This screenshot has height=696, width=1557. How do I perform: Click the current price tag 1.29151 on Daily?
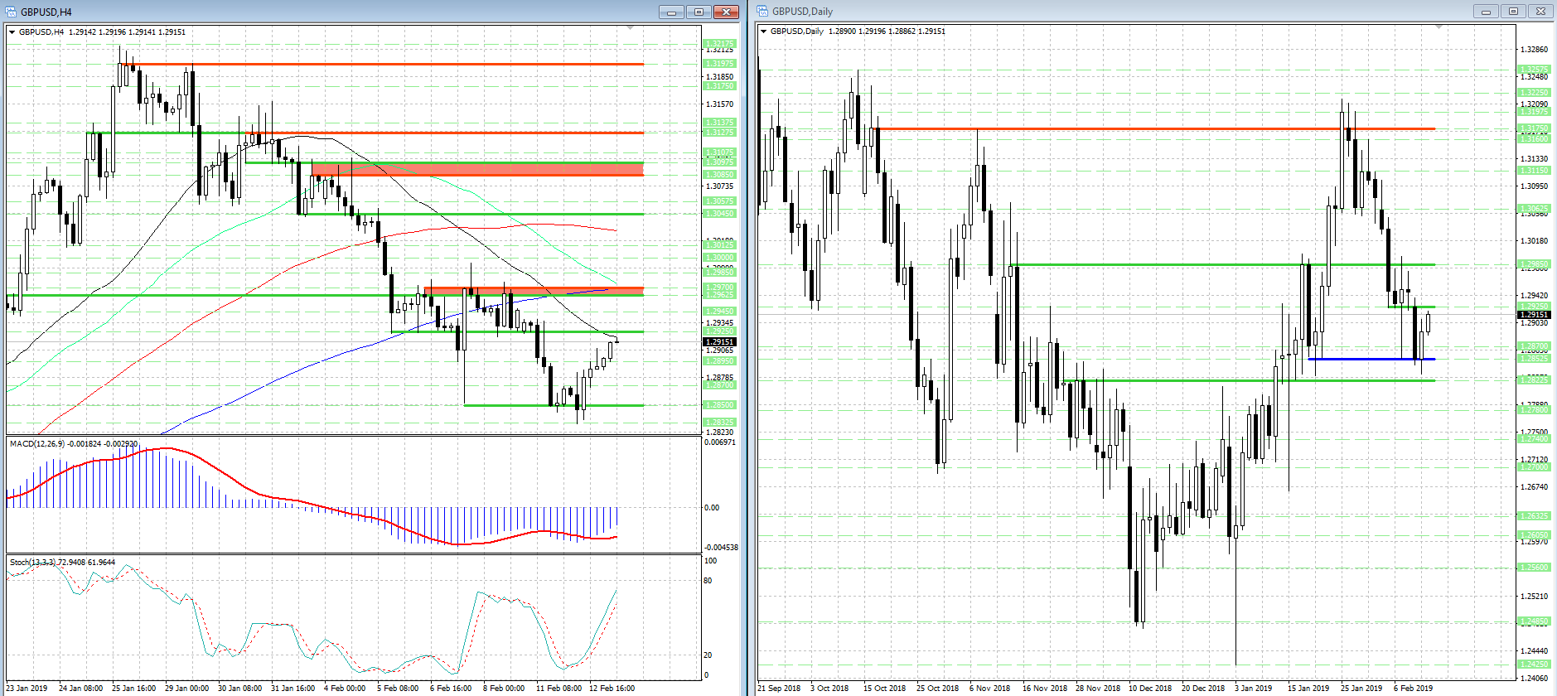point(1534,315)
